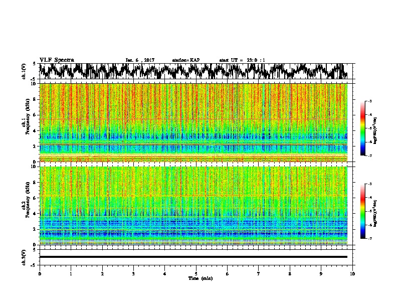The width and height of the screenshot is (397, 307).
Task: Click the log(PSD) label beside ch.2 color bar
Action: (x=375, y=213)
